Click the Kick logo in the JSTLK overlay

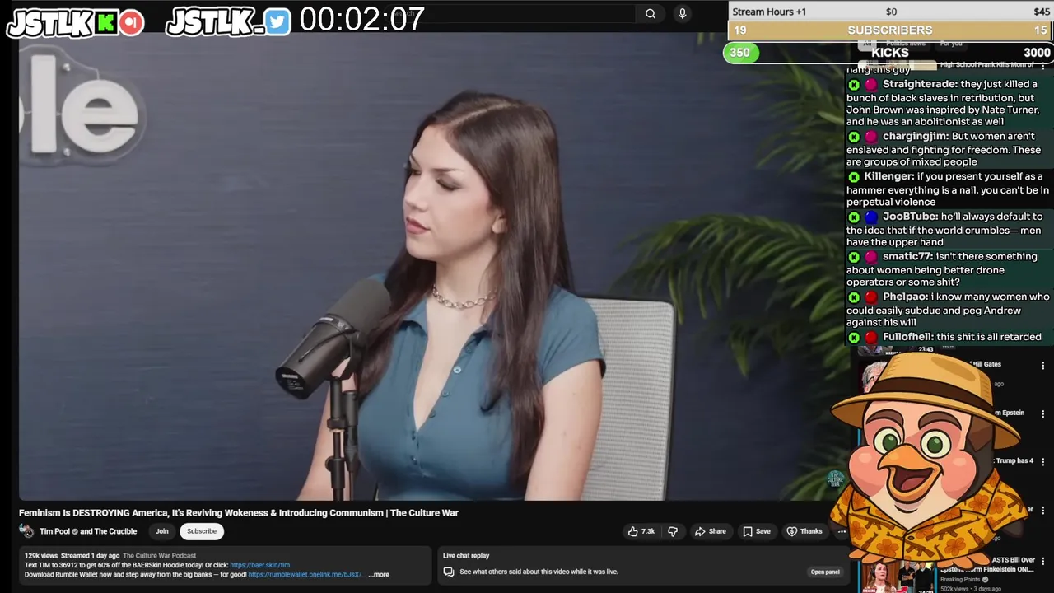click(x=105, y=23)
